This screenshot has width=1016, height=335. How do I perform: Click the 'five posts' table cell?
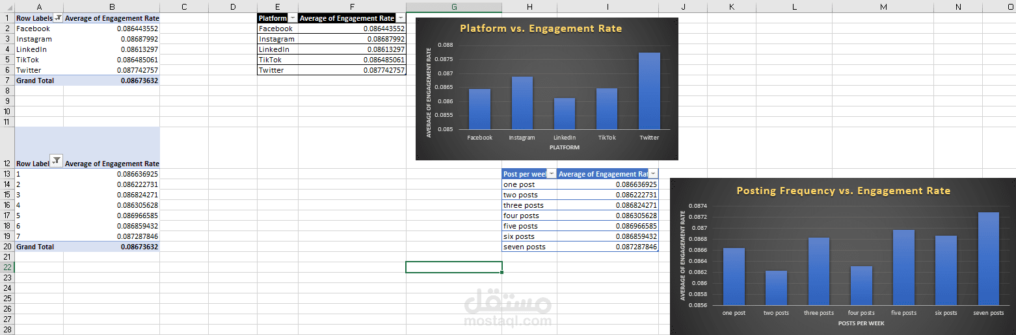[529, 226]
